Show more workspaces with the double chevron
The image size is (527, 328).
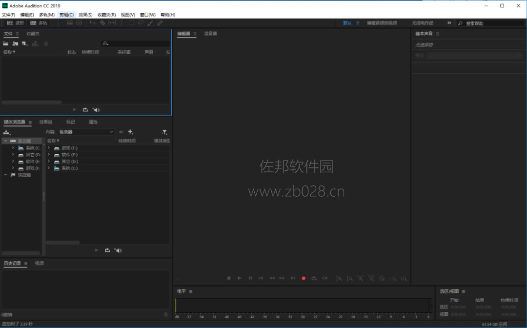(449, 23)
